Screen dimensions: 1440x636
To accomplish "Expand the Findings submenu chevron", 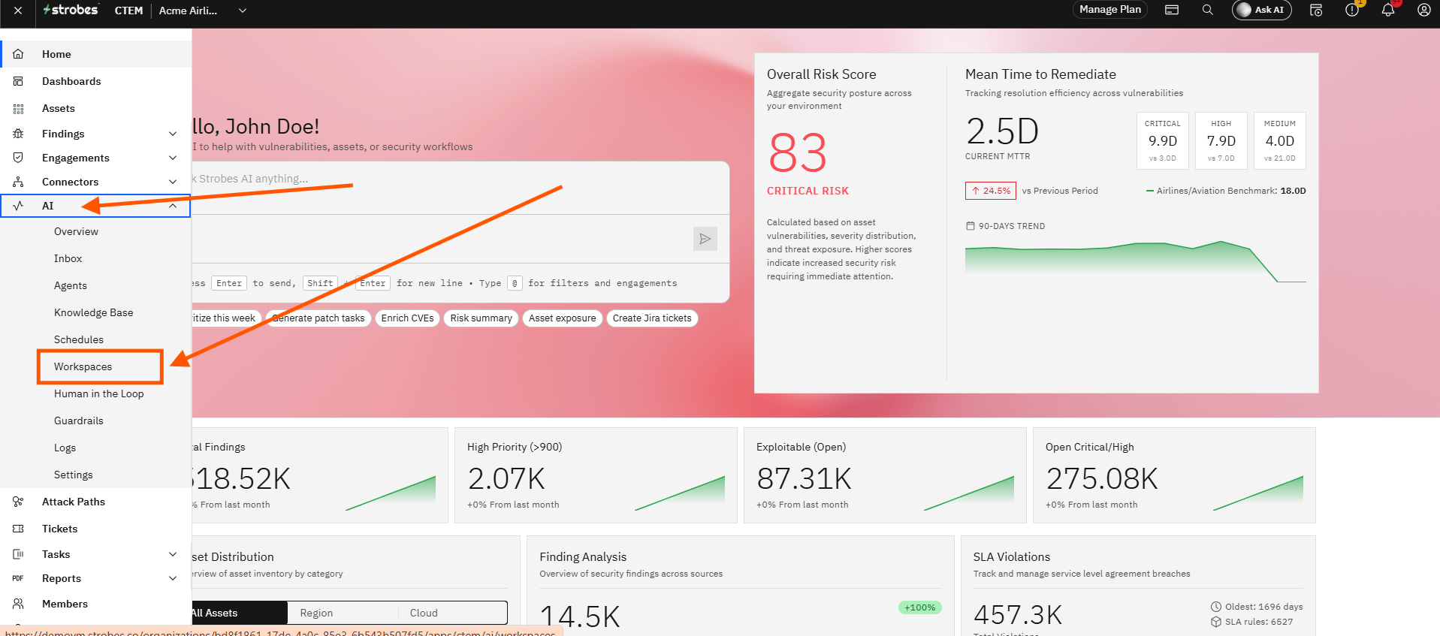I will coord(173,134).
